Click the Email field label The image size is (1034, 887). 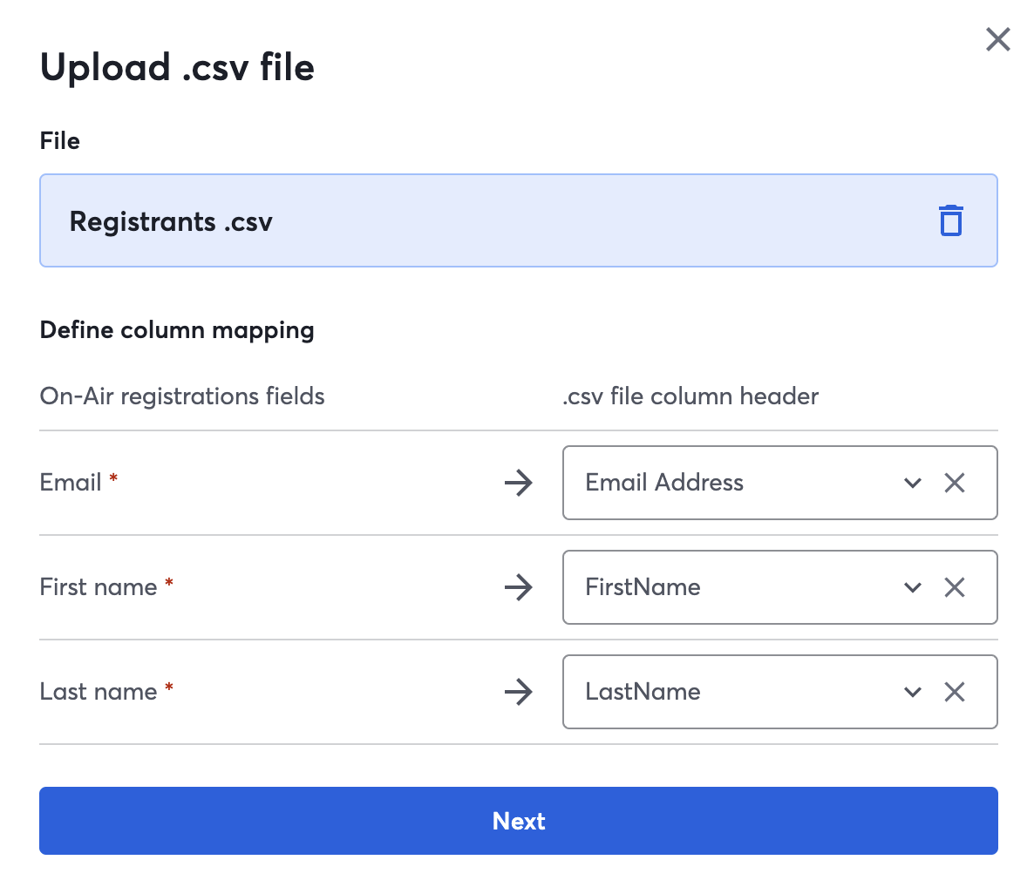(71, 483)
